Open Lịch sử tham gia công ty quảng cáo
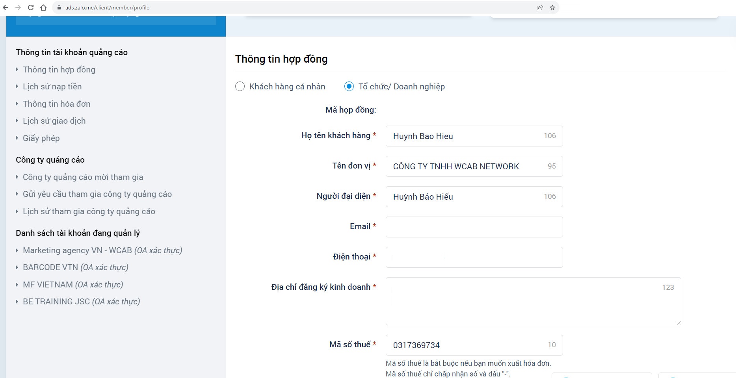 click(89, 211)
